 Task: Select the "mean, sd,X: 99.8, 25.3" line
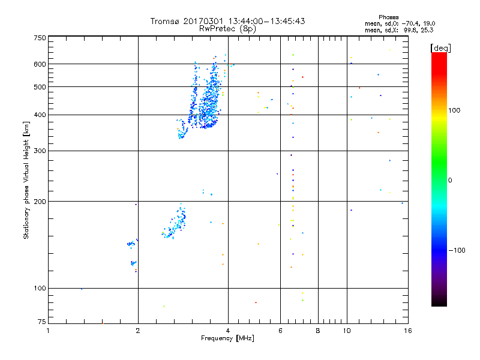point(399,30)
